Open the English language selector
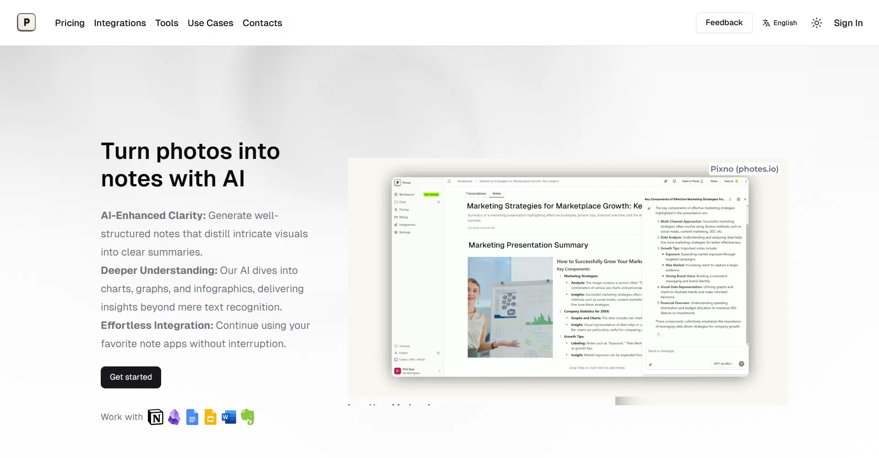Screen dimensions: 879x458 785,23
